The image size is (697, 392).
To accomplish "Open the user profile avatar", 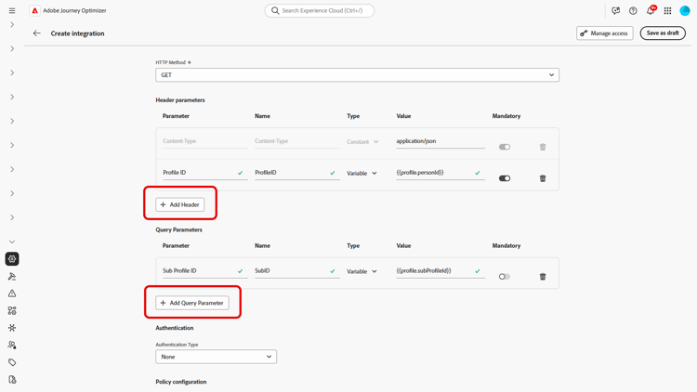I will click(685, 11).
